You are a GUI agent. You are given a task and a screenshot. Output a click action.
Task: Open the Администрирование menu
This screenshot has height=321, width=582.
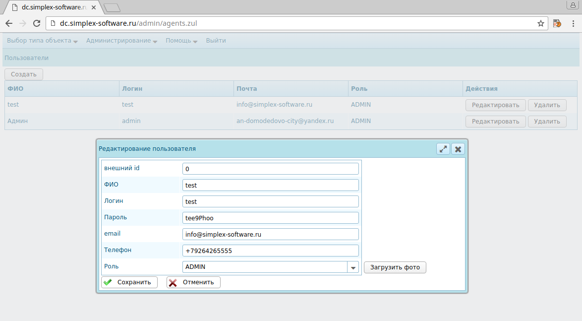(121, 41)
